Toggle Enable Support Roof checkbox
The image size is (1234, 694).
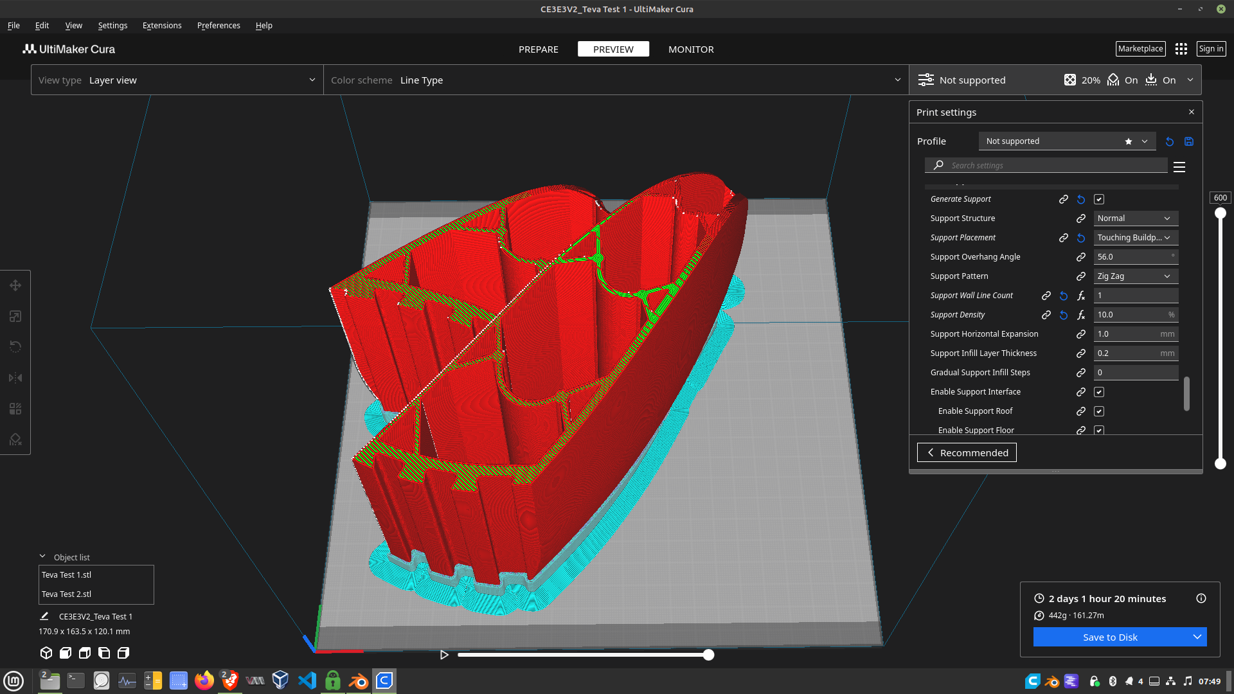(x=1099, y=411)
